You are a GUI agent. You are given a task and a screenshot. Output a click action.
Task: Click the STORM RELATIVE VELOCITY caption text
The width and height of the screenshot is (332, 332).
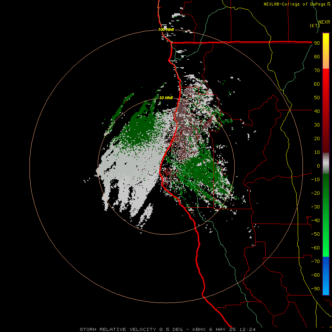click(x=119, y=329)
